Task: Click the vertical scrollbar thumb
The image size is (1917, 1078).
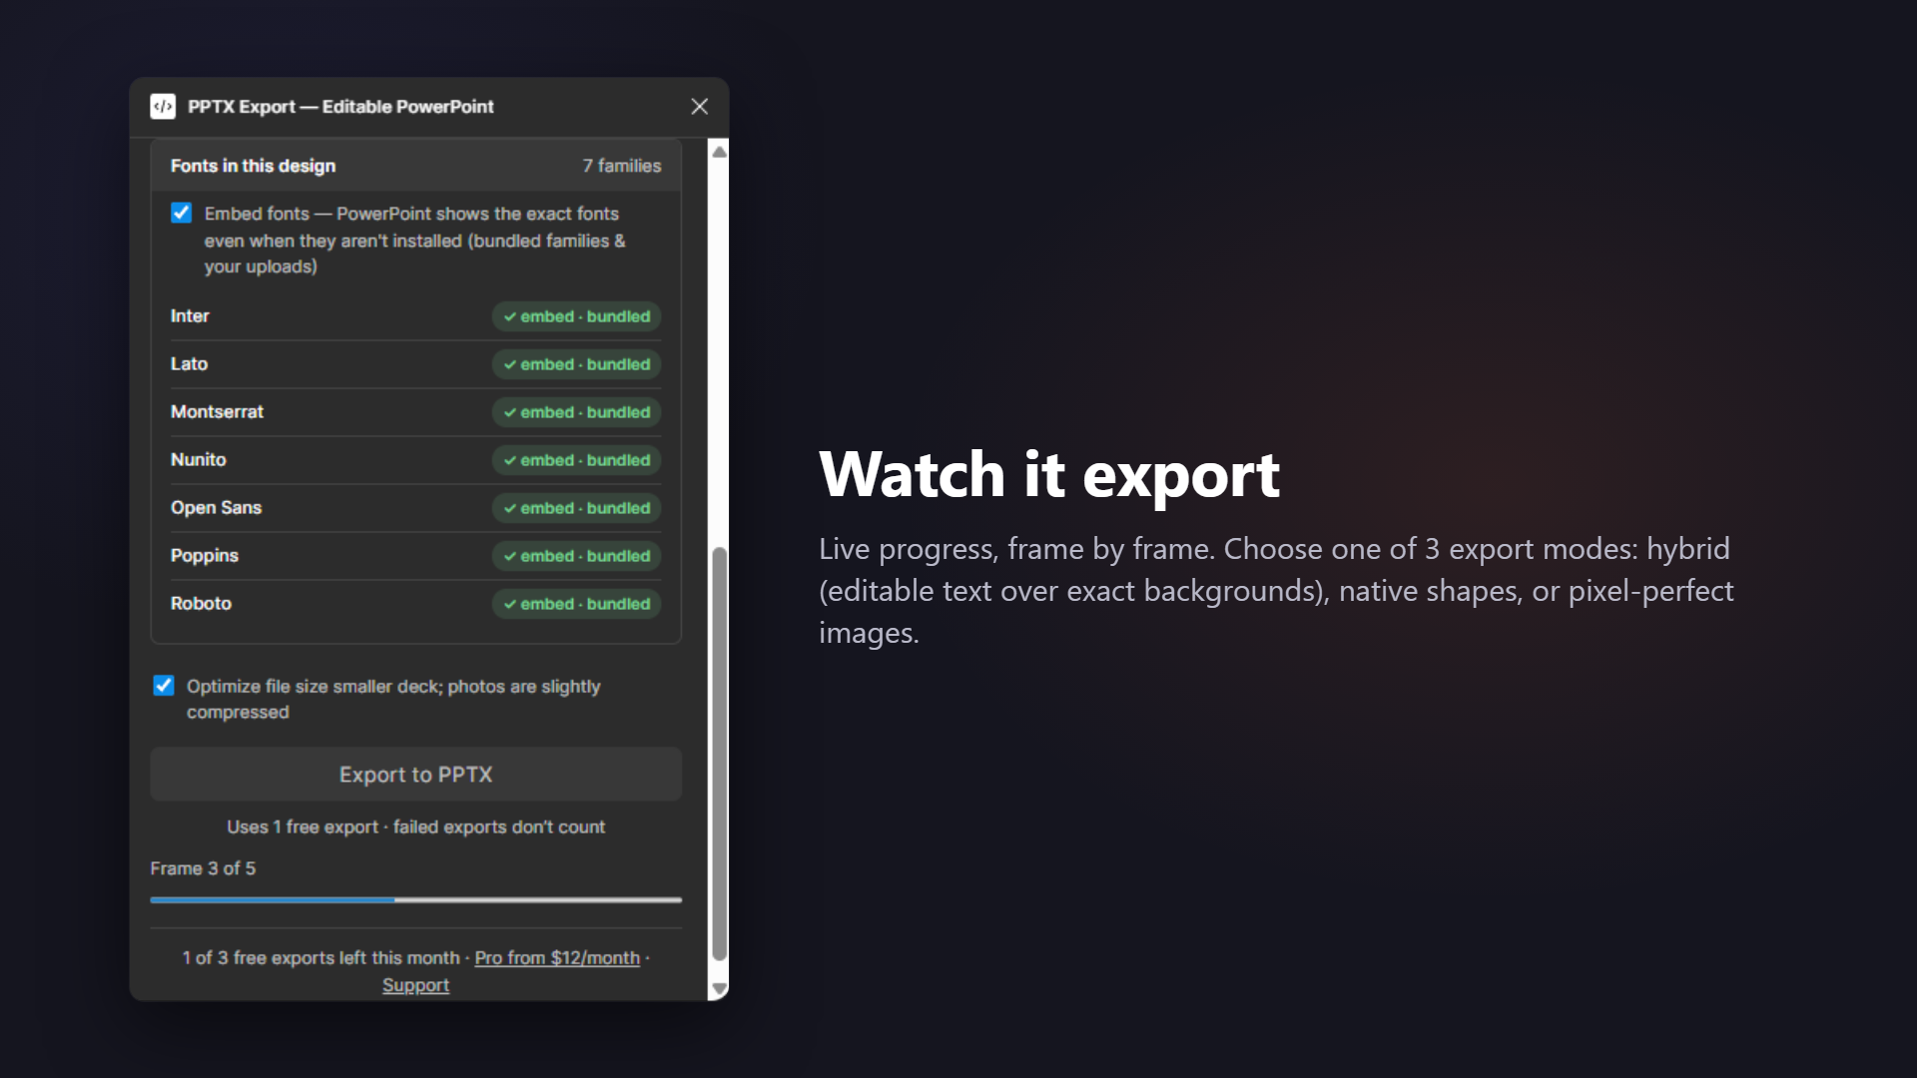Action: point(719,754)
